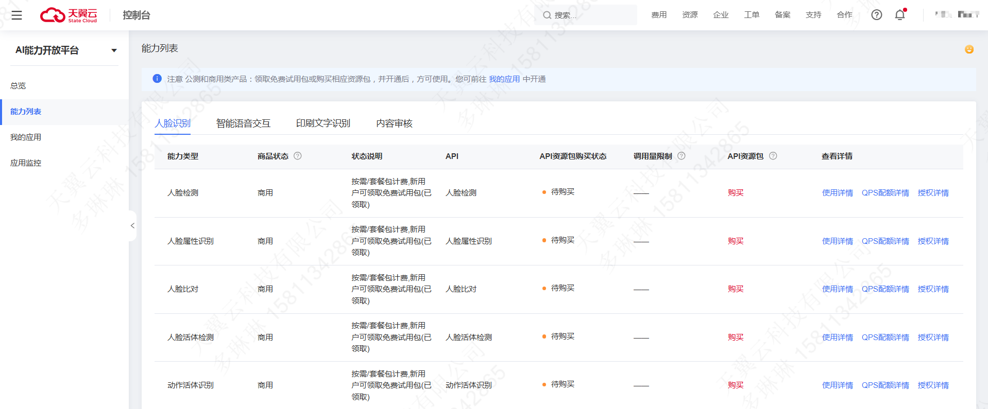This screenshot has height=409, width=988.
Task: Click the 能力列表 page heading
Action: pos(160,48)
